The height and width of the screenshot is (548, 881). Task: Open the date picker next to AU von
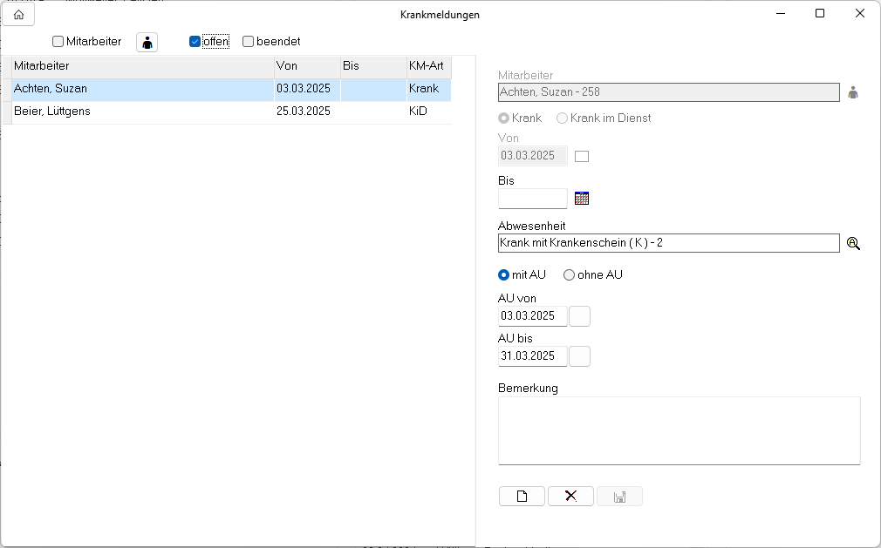579,316
